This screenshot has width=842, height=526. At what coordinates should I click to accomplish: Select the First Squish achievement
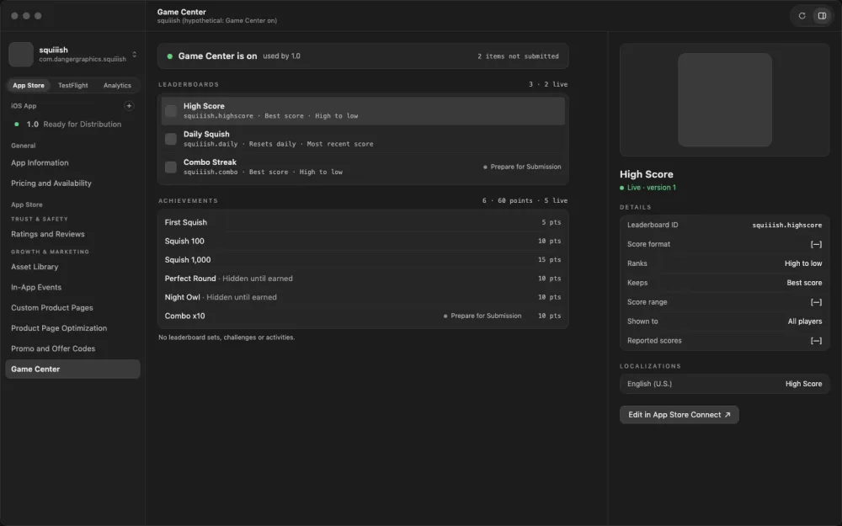(363, 222)
